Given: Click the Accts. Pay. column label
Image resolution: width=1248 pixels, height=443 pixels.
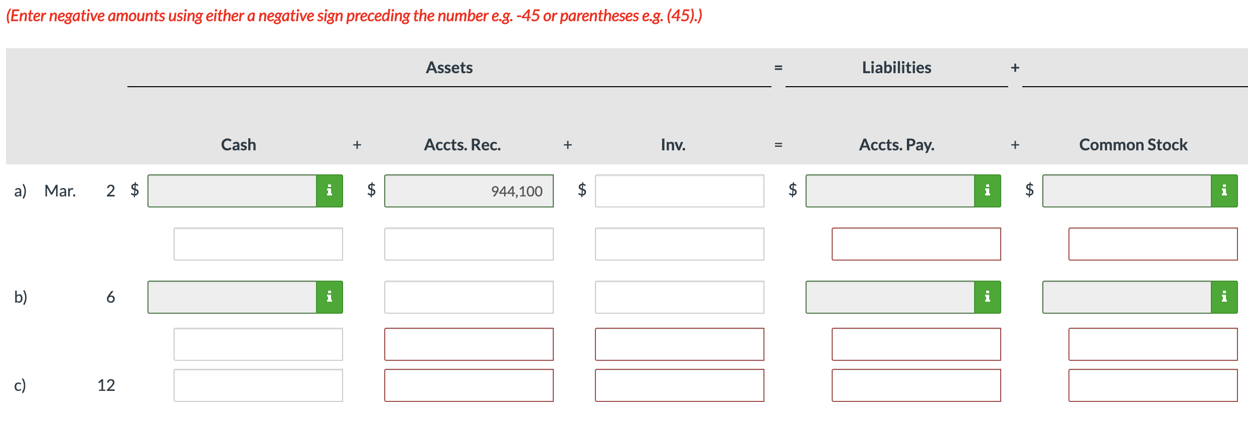Looking at the screenshot, I should 897,145.
